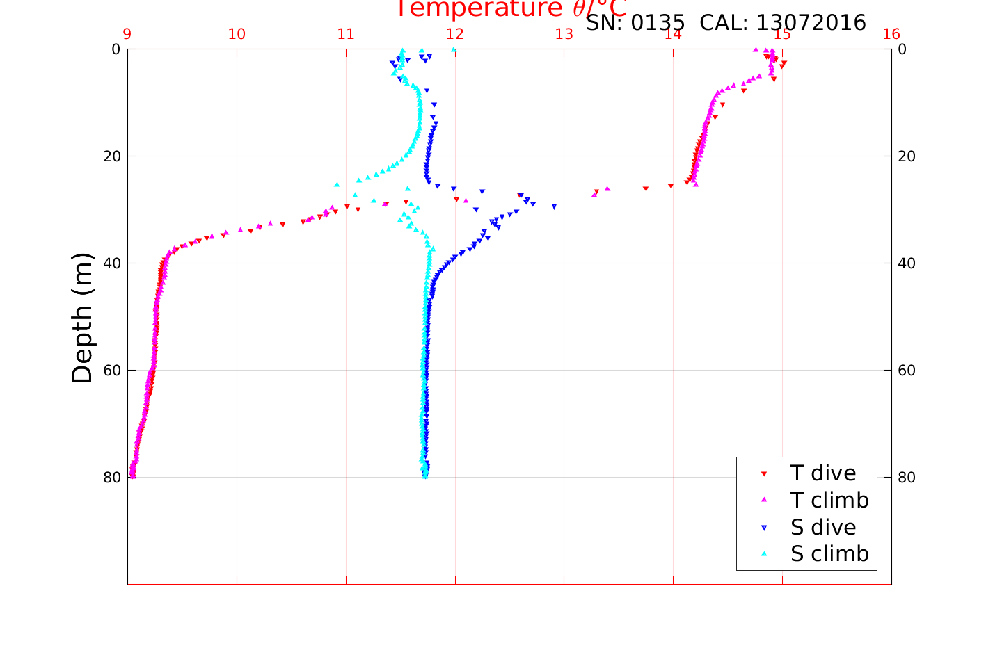
Task: Click the red T dive legend marker
Action: tap(763, 473)
